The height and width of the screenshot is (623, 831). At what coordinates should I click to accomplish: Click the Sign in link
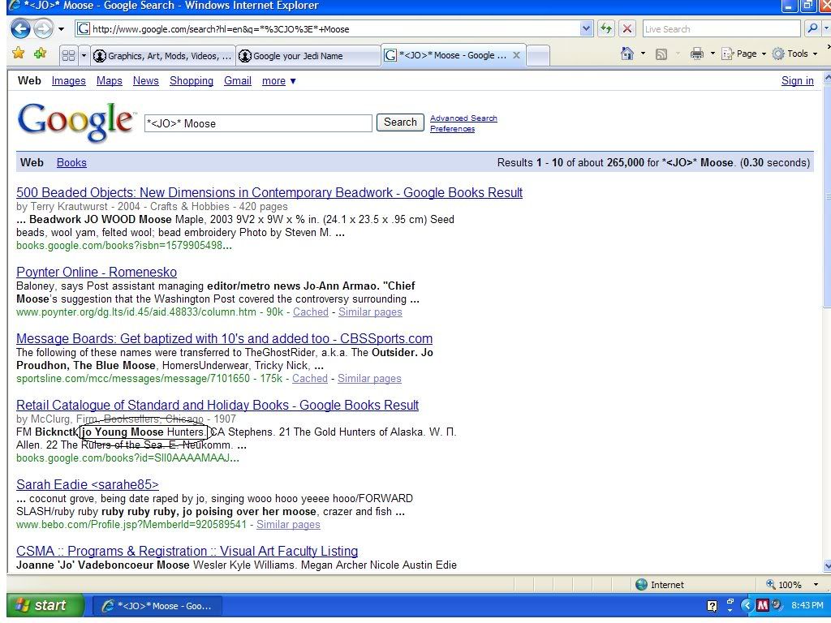797,80
